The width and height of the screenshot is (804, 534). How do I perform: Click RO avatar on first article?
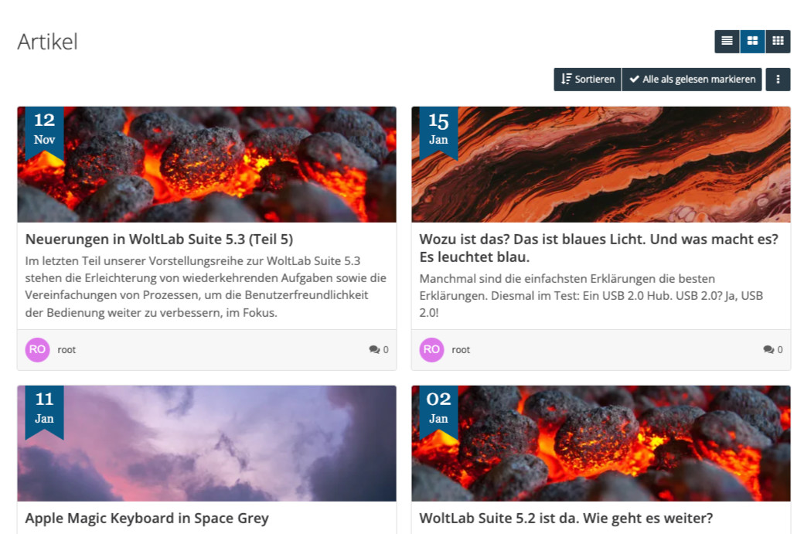tap(37, 349)
